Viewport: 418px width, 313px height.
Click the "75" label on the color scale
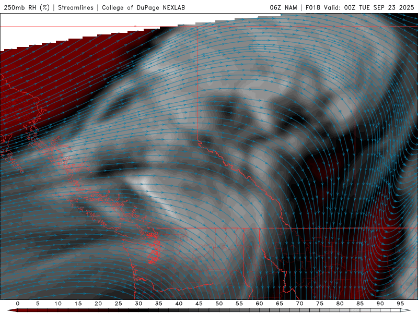[320, 304]
